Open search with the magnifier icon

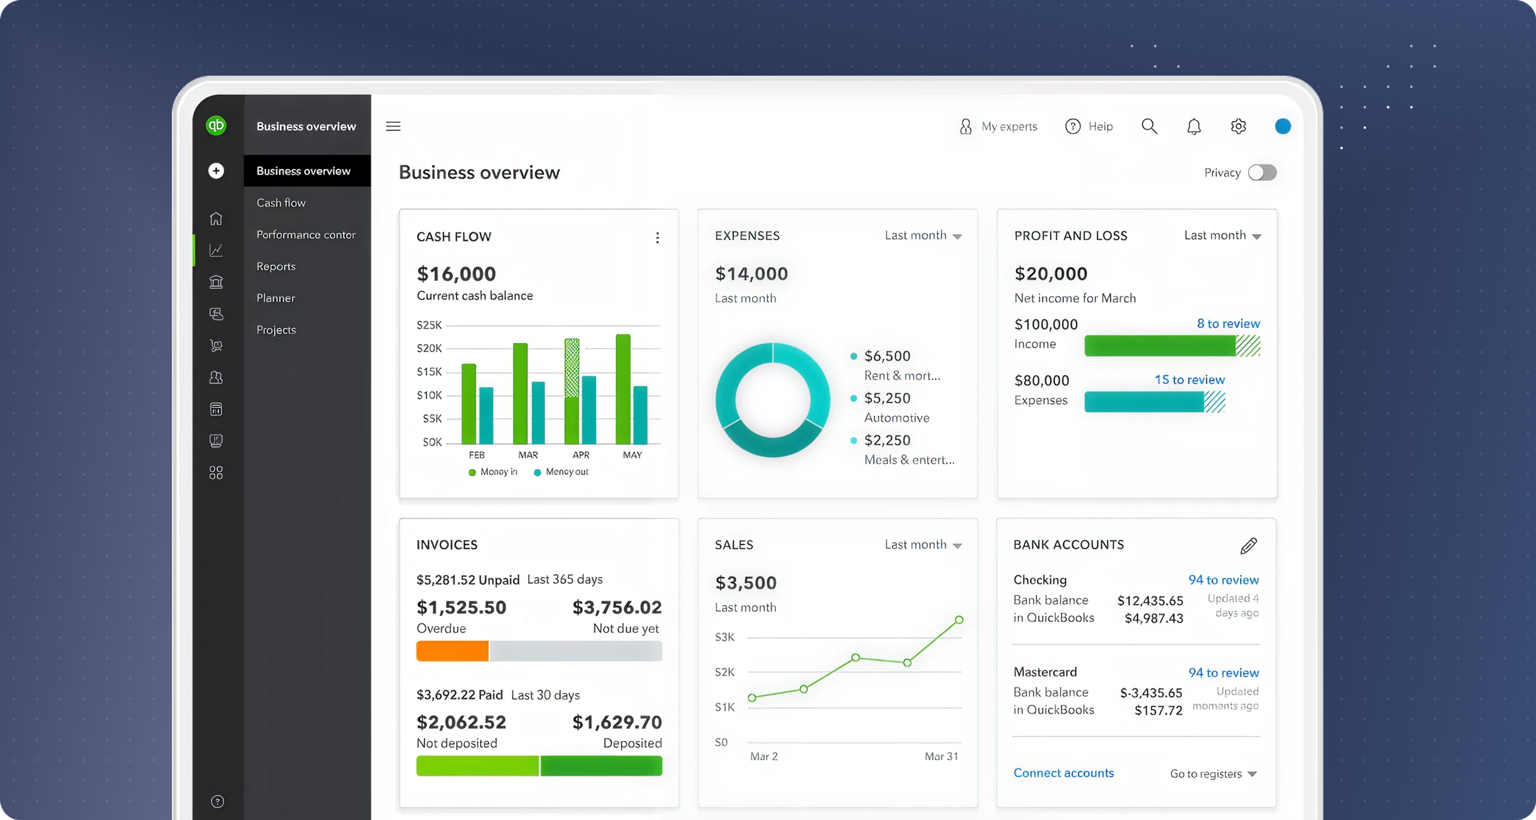click(1149, 126)
